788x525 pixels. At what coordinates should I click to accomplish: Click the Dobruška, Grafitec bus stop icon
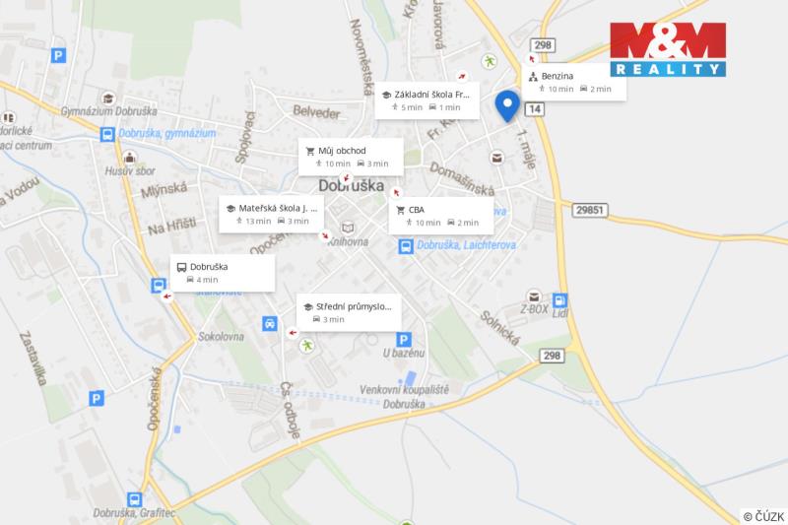click(134, 499)
